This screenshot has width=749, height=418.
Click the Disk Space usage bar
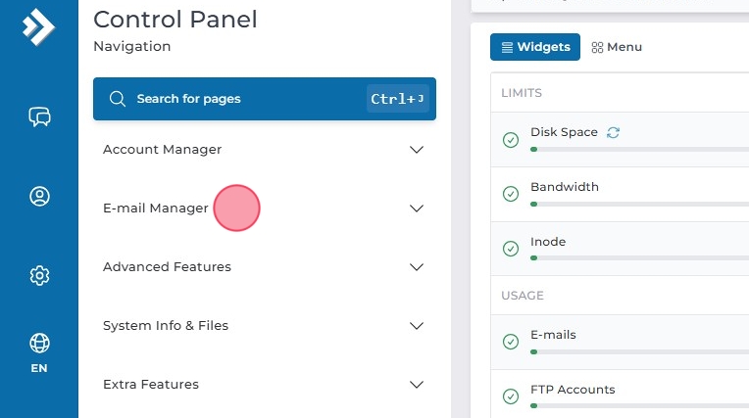(637, 149)
